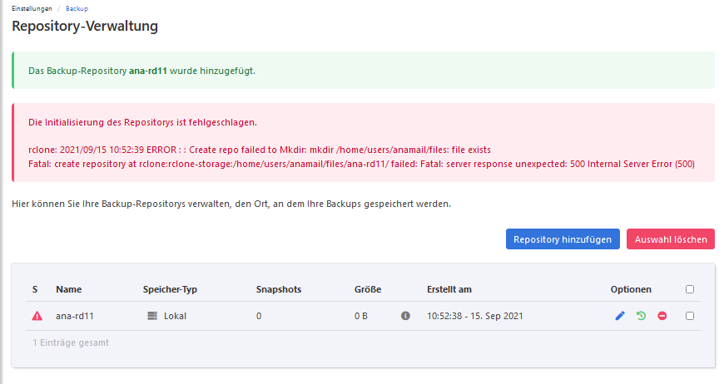Click the grey info icon next to 0 B

[405, 316]
